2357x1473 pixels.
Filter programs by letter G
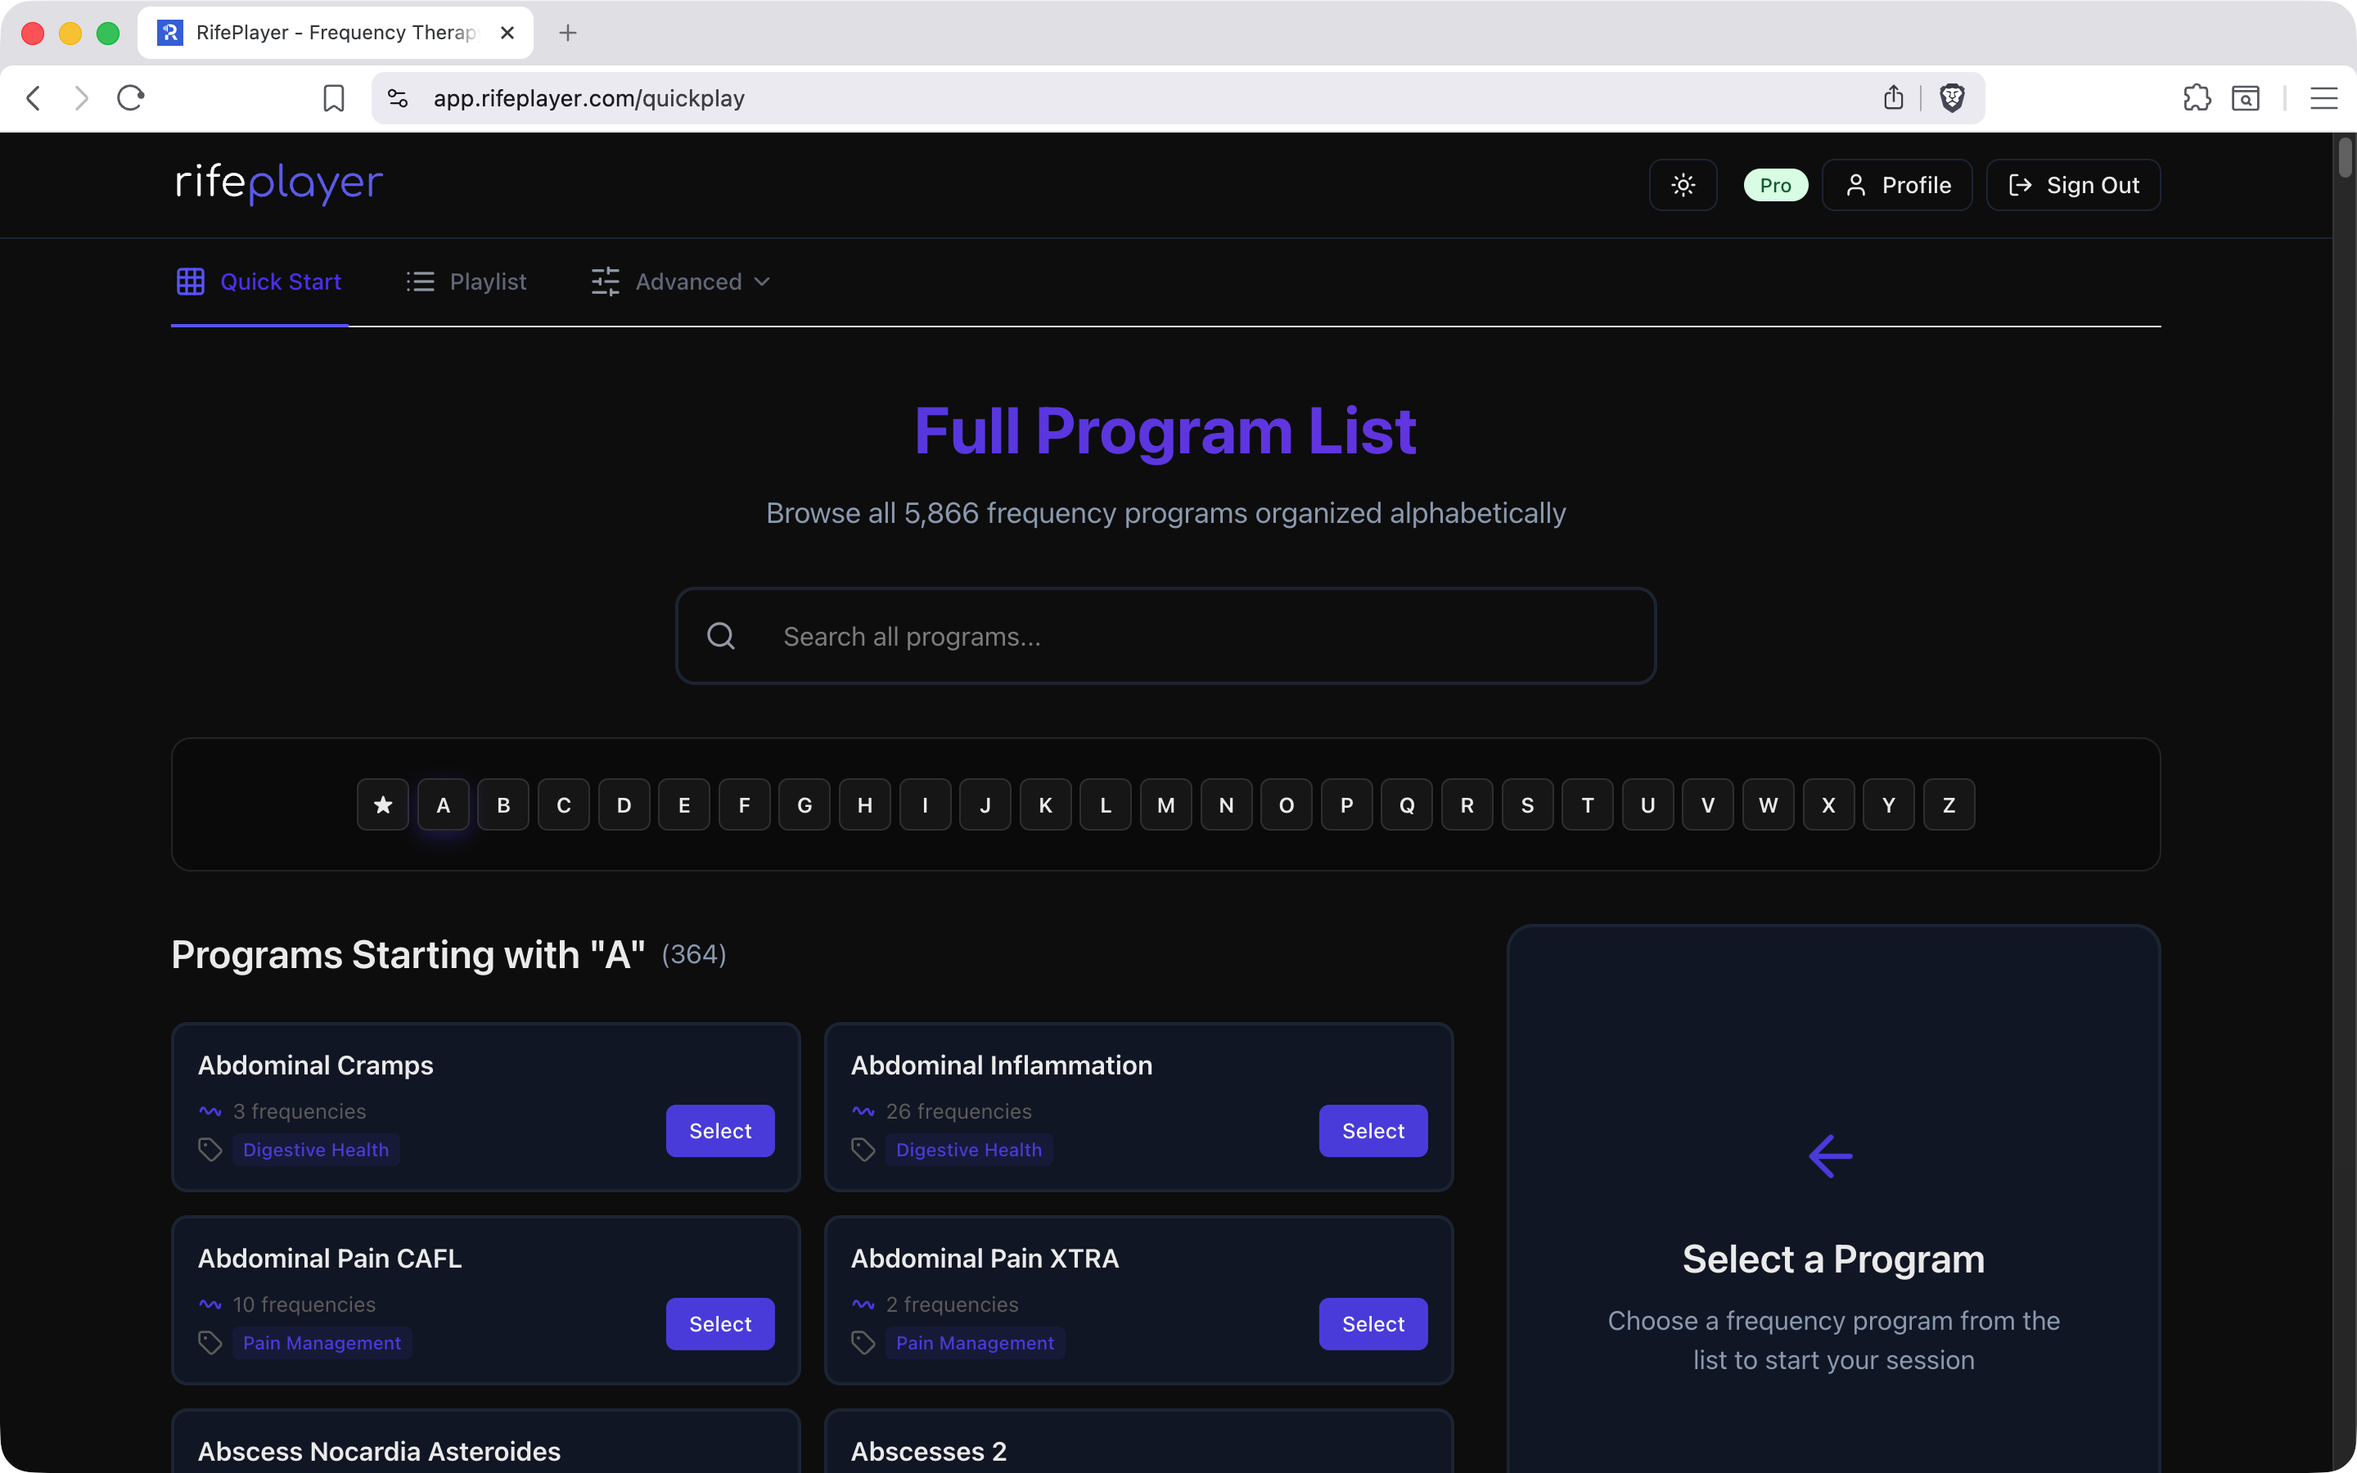[804, 804]
